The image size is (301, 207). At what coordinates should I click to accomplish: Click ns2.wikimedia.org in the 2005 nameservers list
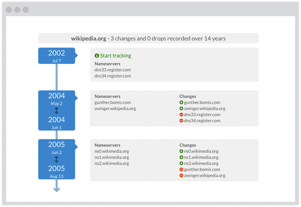click(112, 163)
